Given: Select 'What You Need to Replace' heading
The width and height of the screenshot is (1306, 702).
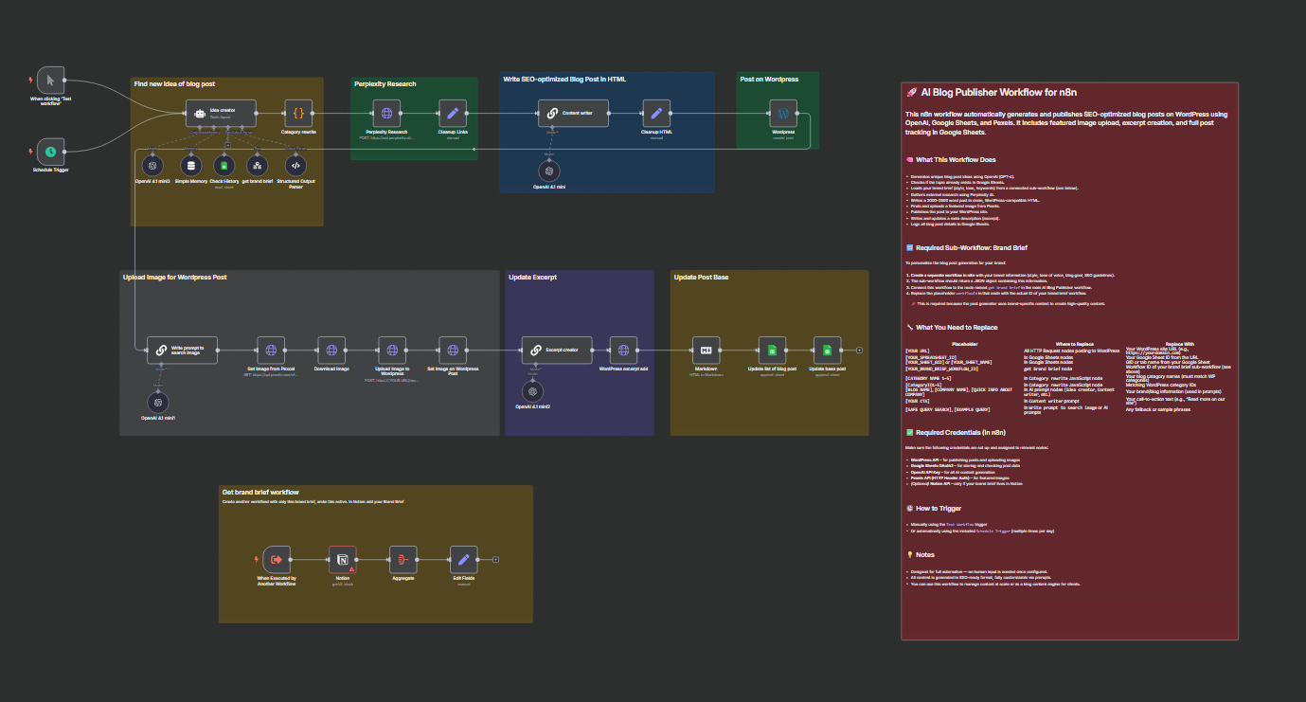Looking at the screenshot, I should point(952,327).
